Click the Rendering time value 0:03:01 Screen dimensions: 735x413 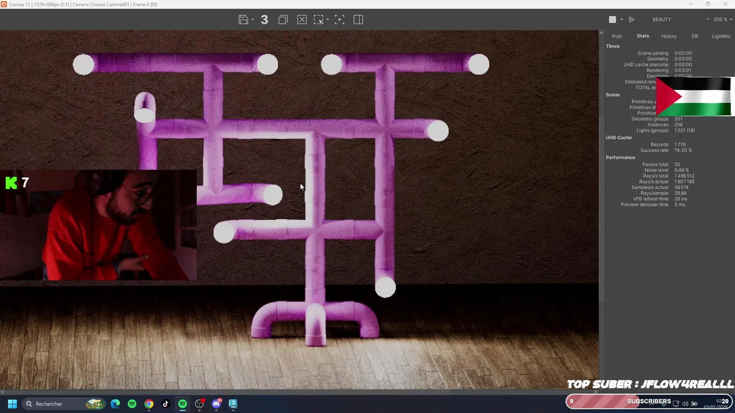tap(683, 71)
